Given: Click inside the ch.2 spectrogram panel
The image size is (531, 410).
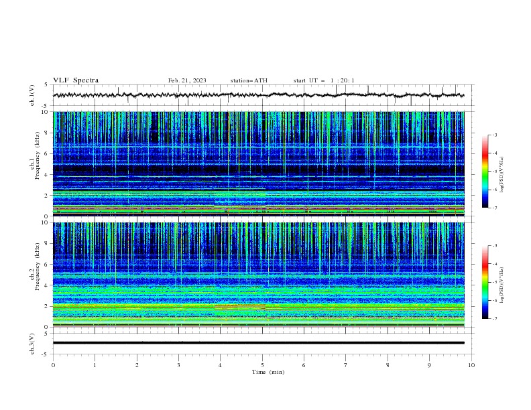Looking at the screenshot, I should 258,275.
